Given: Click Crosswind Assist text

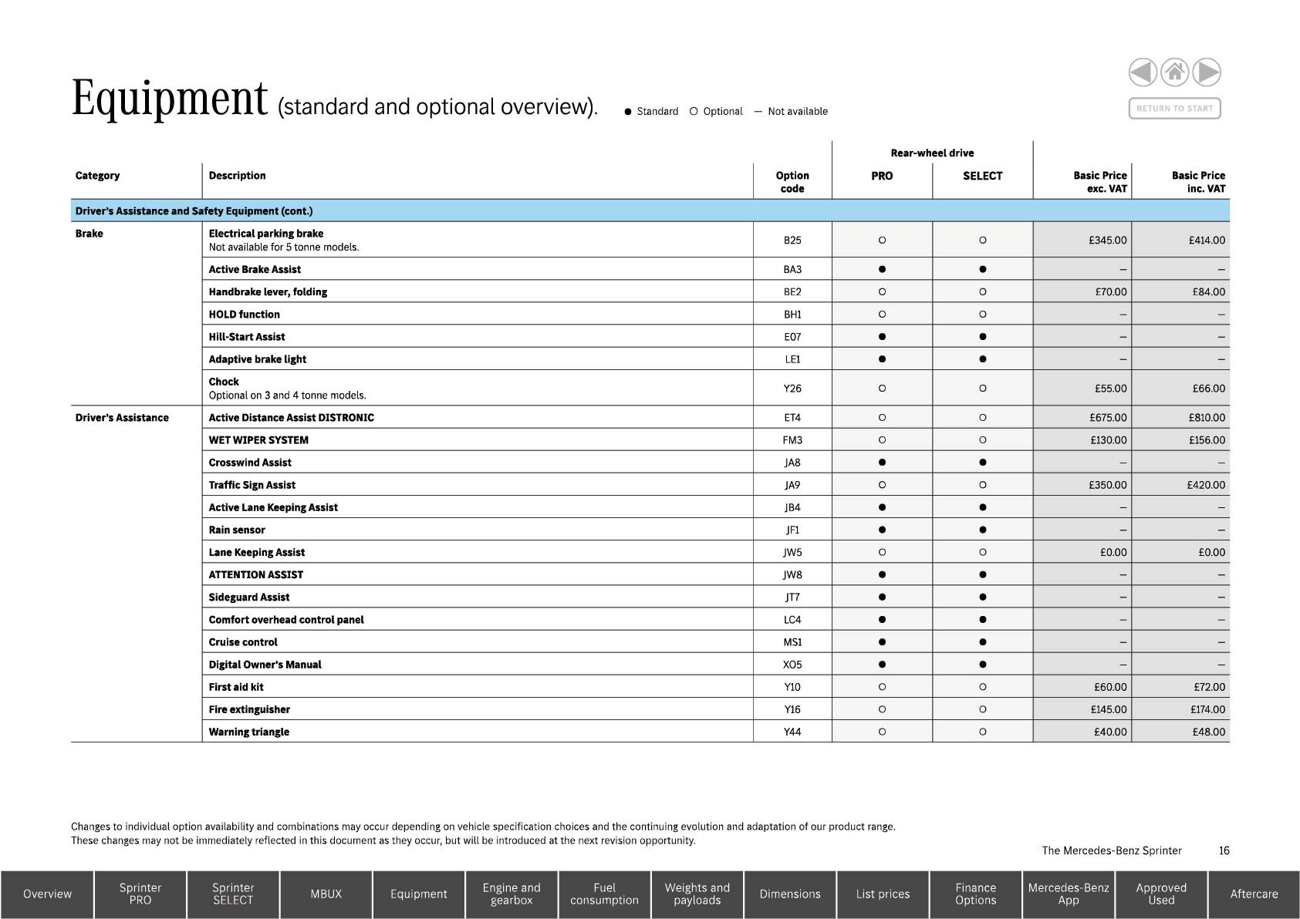Looking at the screenshot, I should click(250, 463).
